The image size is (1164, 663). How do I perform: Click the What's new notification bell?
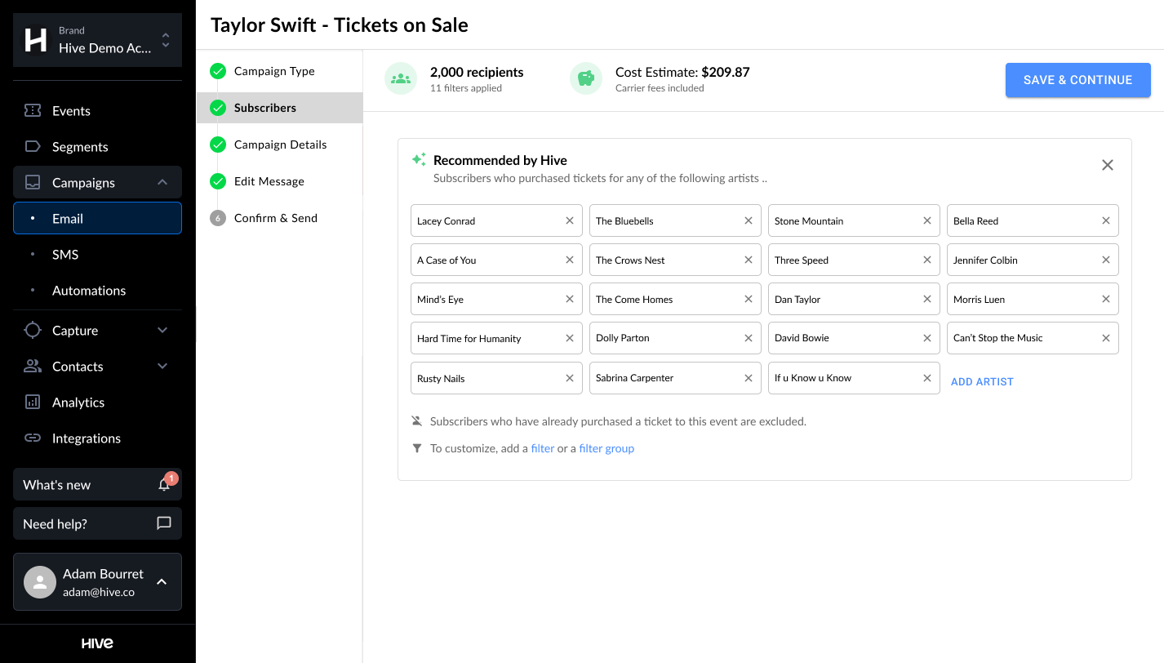pos(164,484)
